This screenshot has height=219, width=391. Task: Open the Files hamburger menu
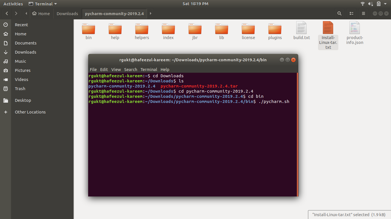point(364,13)
